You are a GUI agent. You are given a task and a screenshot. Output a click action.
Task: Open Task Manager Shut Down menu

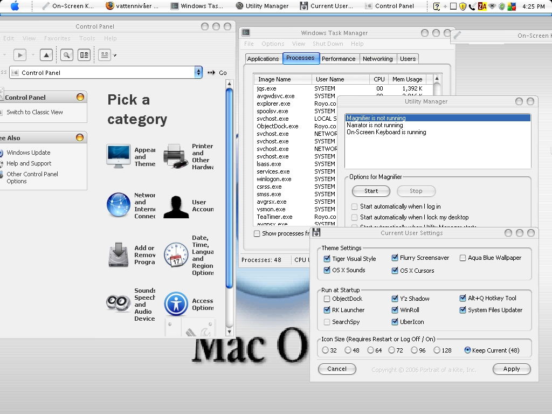click(x=328, y=44)
